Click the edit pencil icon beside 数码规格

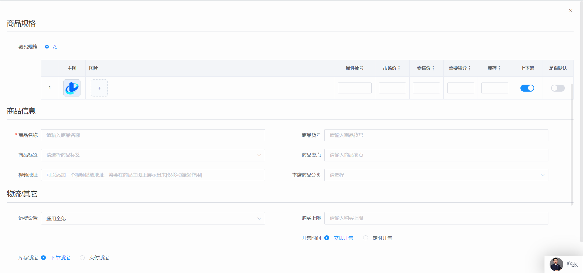pyautogui.click(x=55, y=47)
